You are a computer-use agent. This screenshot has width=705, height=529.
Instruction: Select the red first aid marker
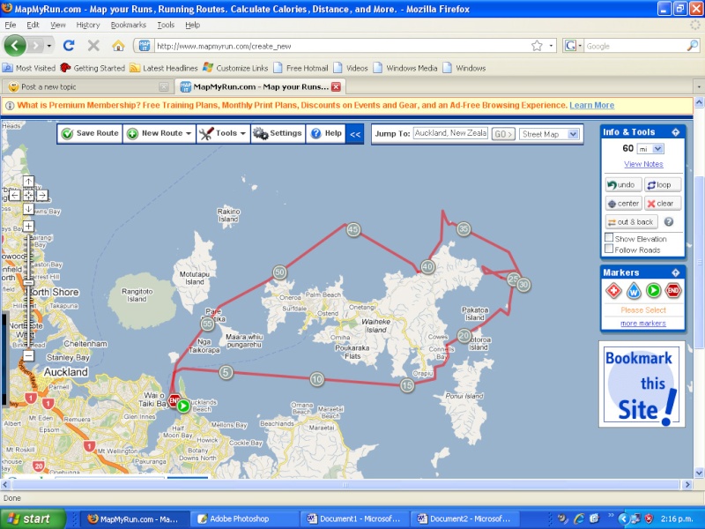(613, 291)
